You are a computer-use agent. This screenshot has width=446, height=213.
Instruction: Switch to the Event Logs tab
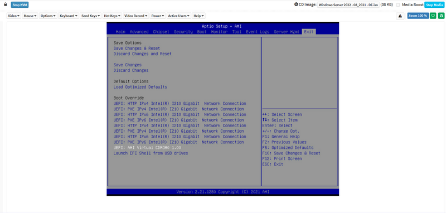pos(258,32)
